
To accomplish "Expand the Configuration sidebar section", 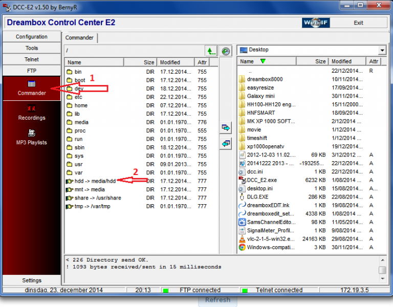I will coord(32,37).
